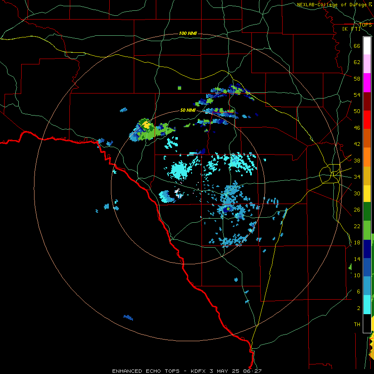Screen dimensions: 374x374
Task: Pick the light green legend color band
Action: pos(367,230)
